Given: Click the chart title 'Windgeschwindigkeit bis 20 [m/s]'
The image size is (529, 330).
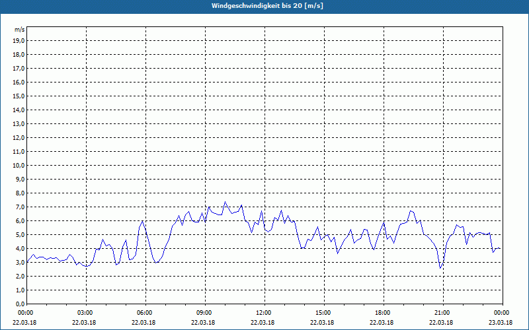Looking at the screenshot, I should (267, 6).
